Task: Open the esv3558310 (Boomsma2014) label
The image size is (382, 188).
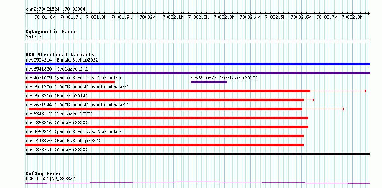Action: pos(57,96)
